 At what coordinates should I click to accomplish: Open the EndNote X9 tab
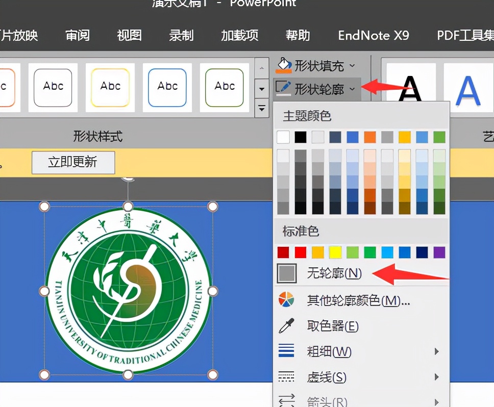click(374, 36)
